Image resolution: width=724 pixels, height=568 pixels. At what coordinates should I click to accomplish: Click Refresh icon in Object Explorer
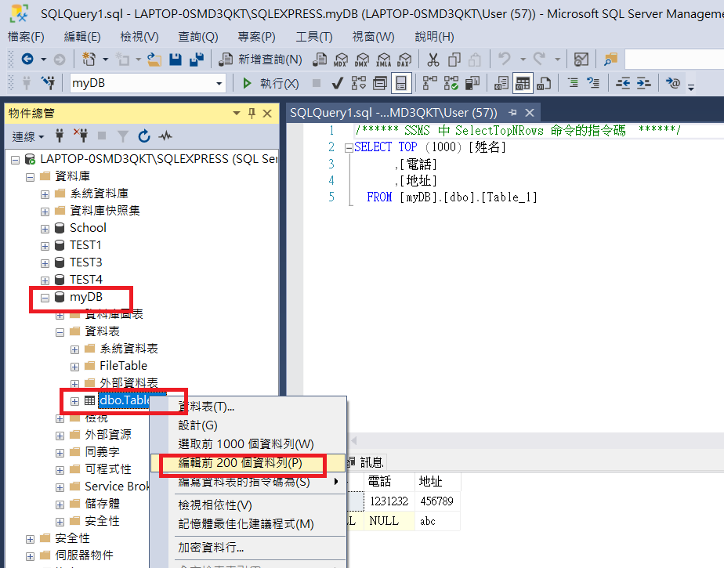[x=144, y=136]
